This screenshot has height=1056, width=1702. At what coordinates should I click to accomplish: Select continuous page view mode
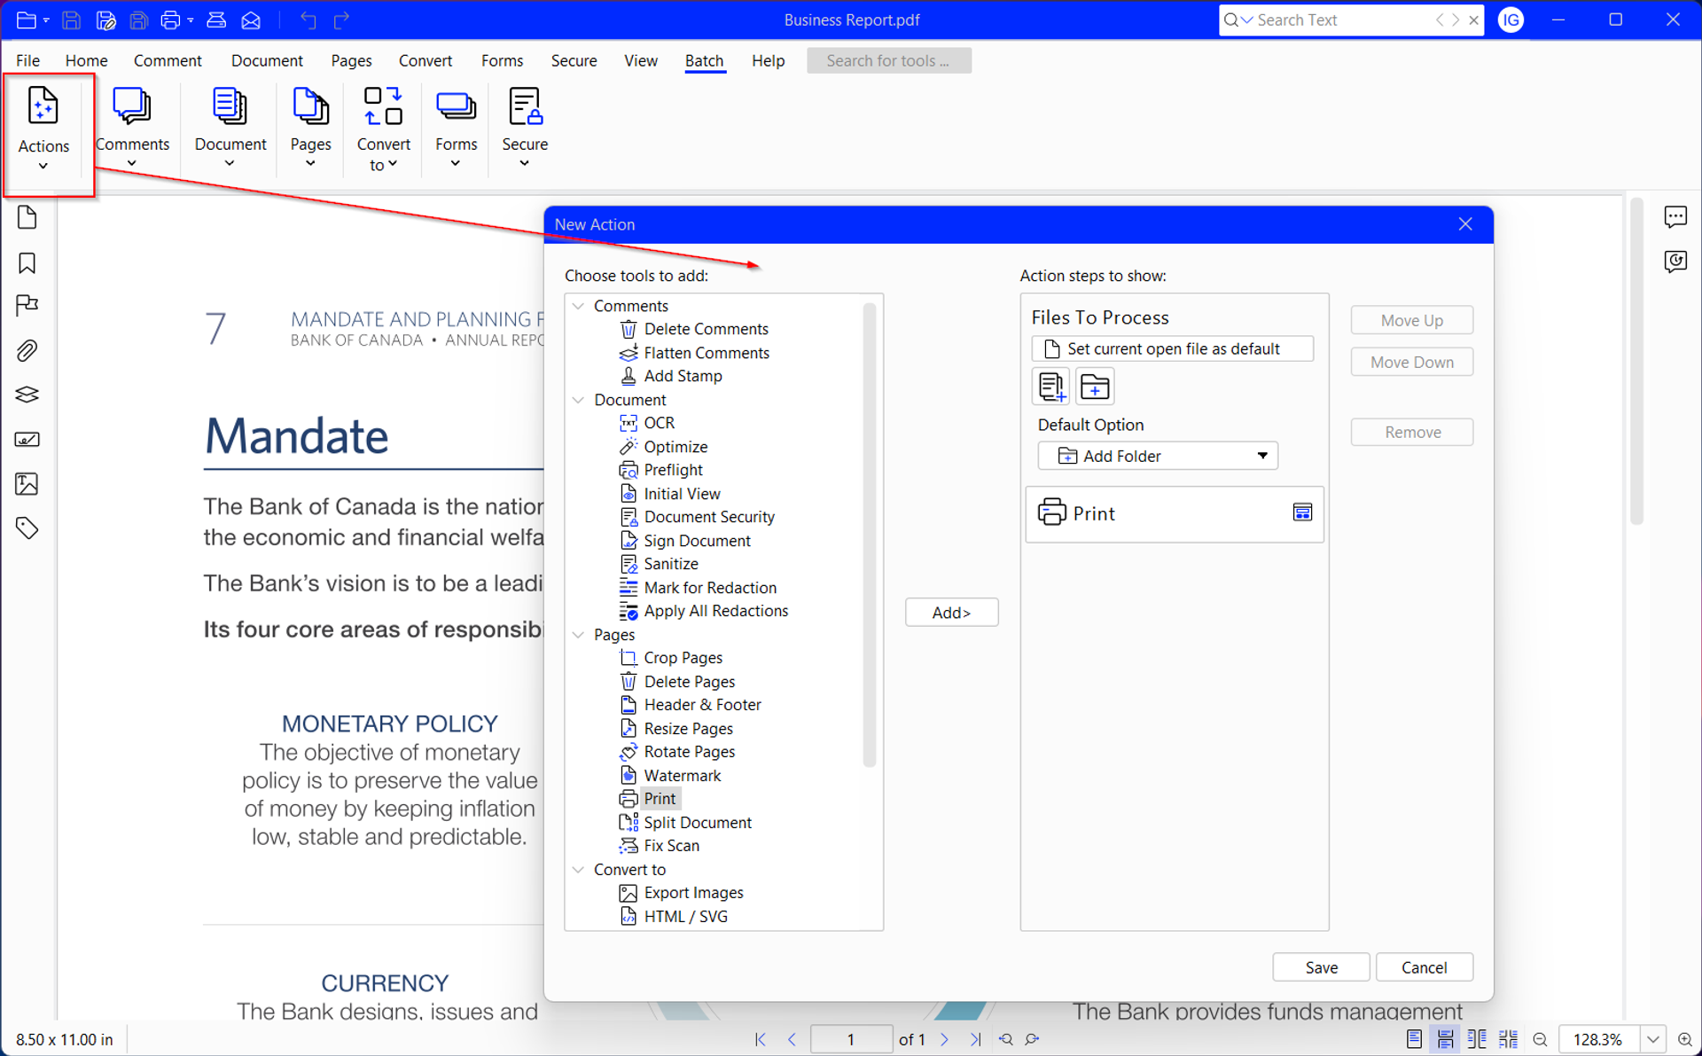[1445, 1039]
